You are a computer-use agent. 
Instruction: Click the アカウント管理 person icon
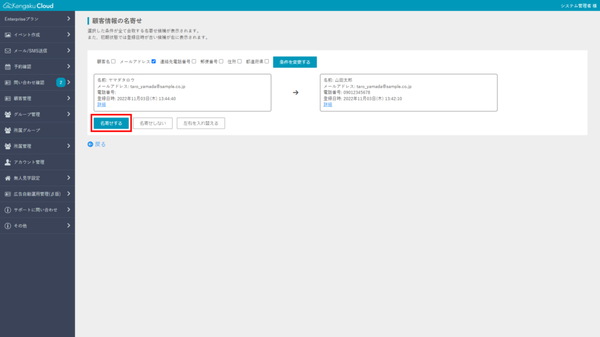pos(8,162)
